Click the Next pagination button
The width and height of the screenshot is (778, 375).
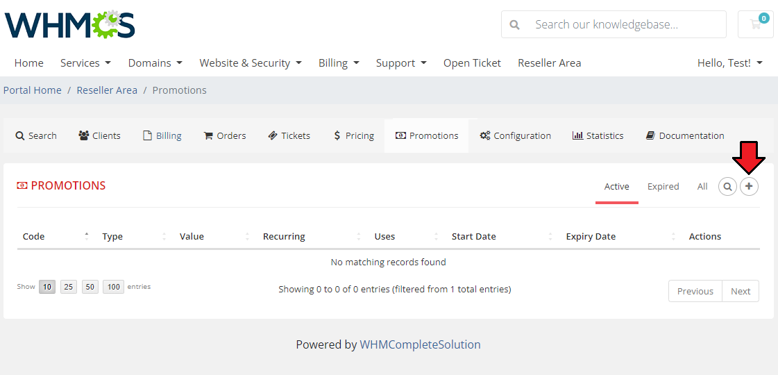pyautogui.click(x=741, y=291)
